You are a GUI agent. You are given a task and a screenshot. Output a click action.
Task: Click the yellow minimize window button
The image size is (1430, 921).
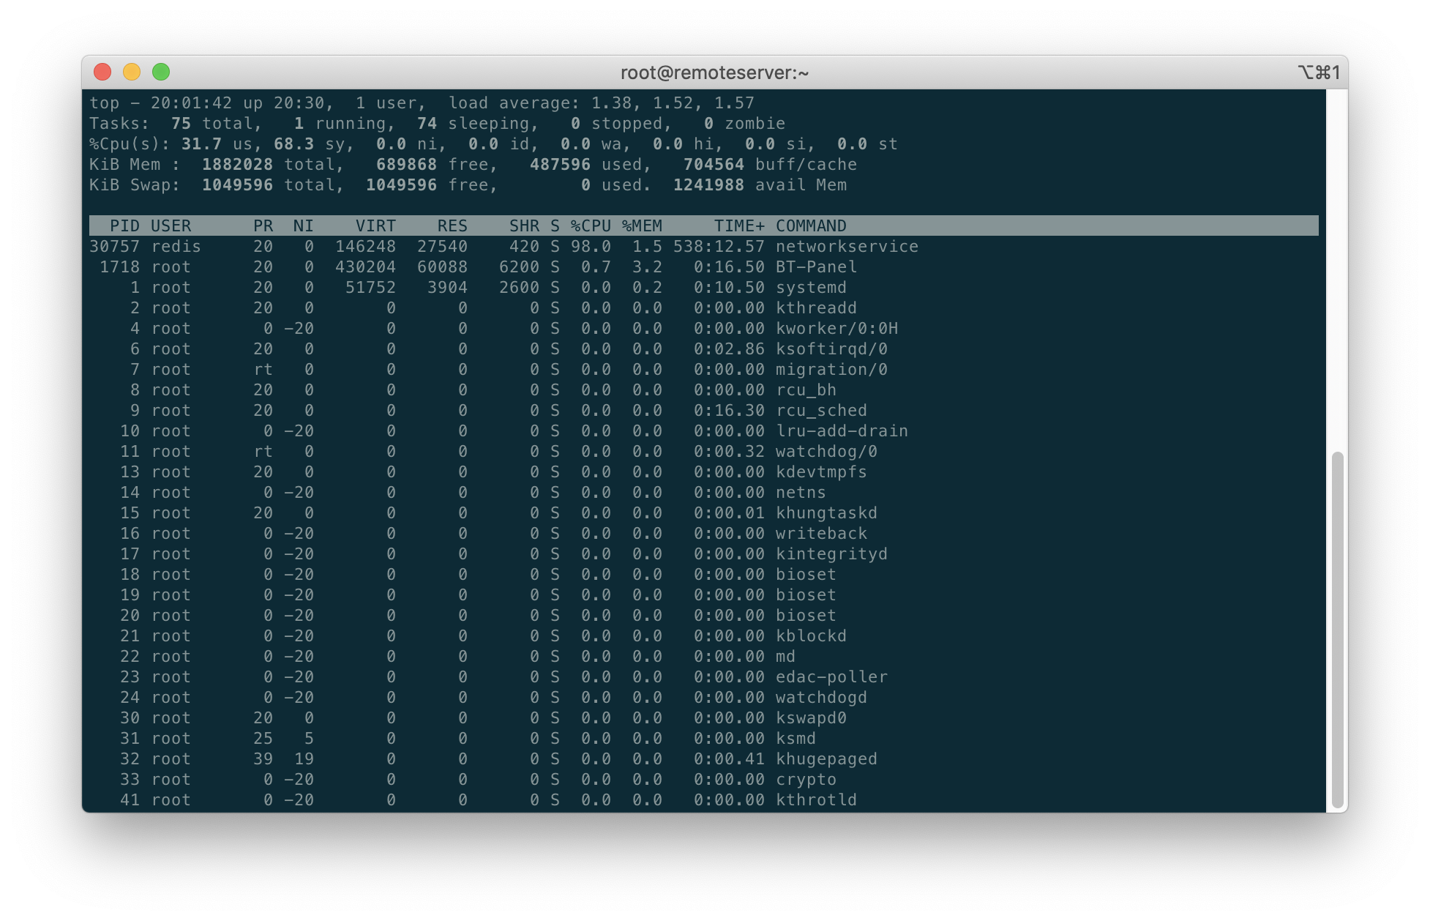132,72
